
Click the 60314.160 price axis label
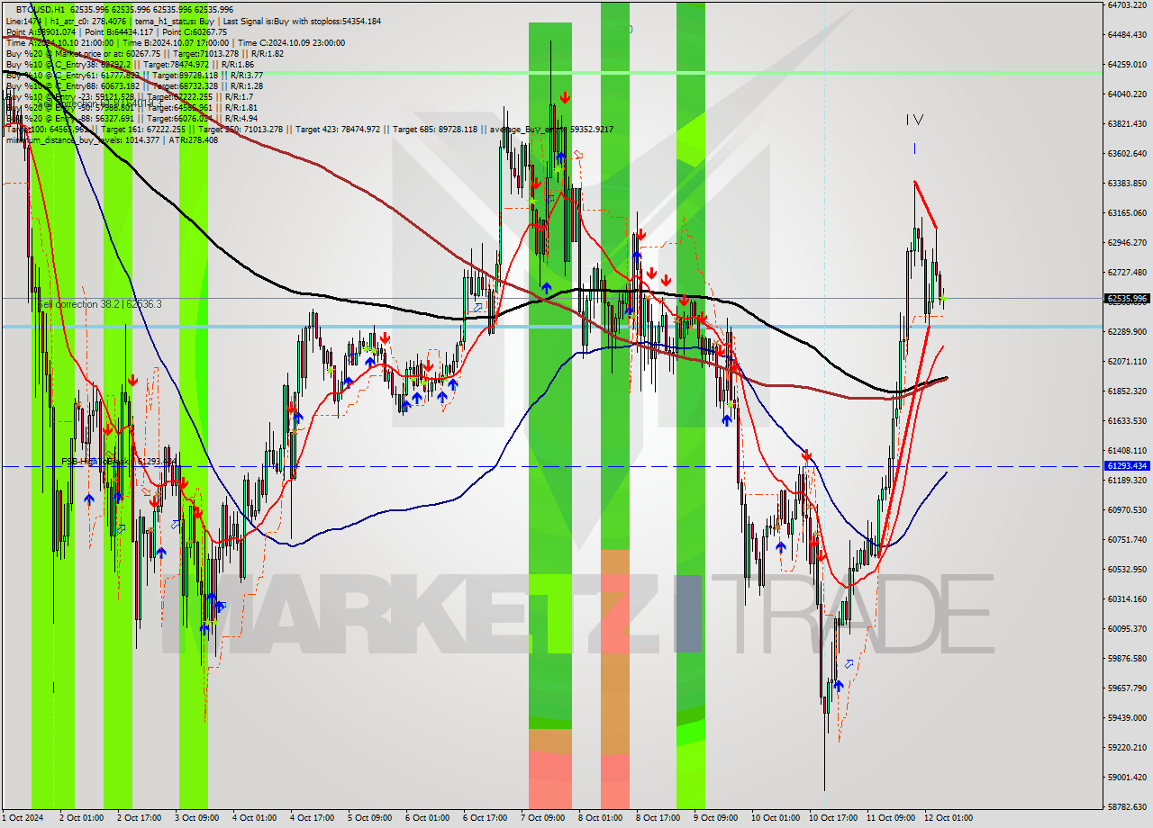[x=1126, y=599]
